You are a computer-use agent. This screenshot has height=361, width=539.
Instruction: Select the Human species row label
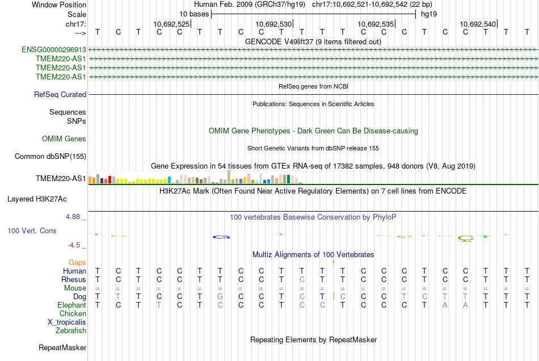74,271
